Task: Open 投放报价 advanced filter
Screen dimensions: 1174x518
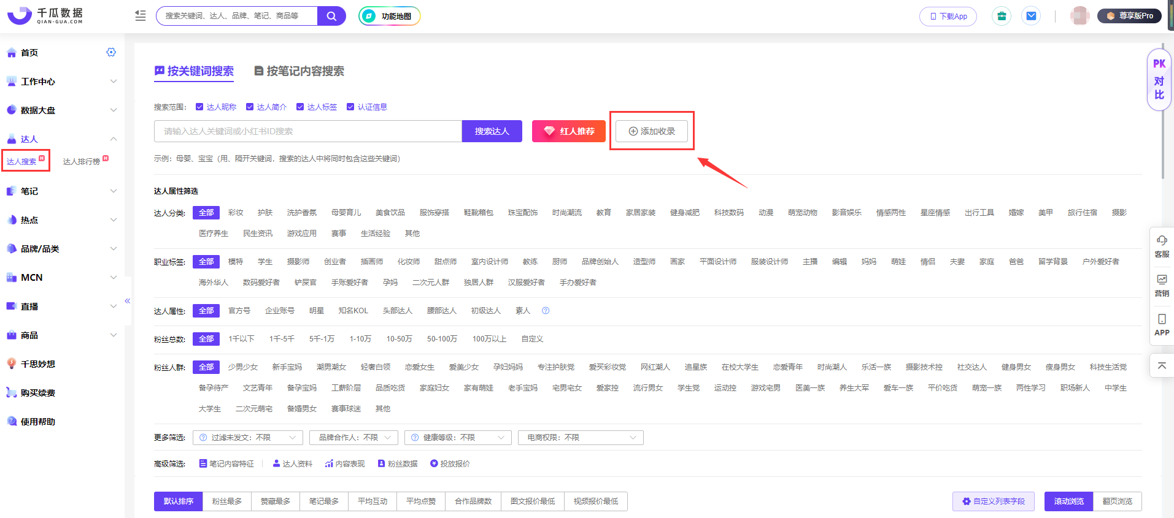Action: (x=450, y=464)
